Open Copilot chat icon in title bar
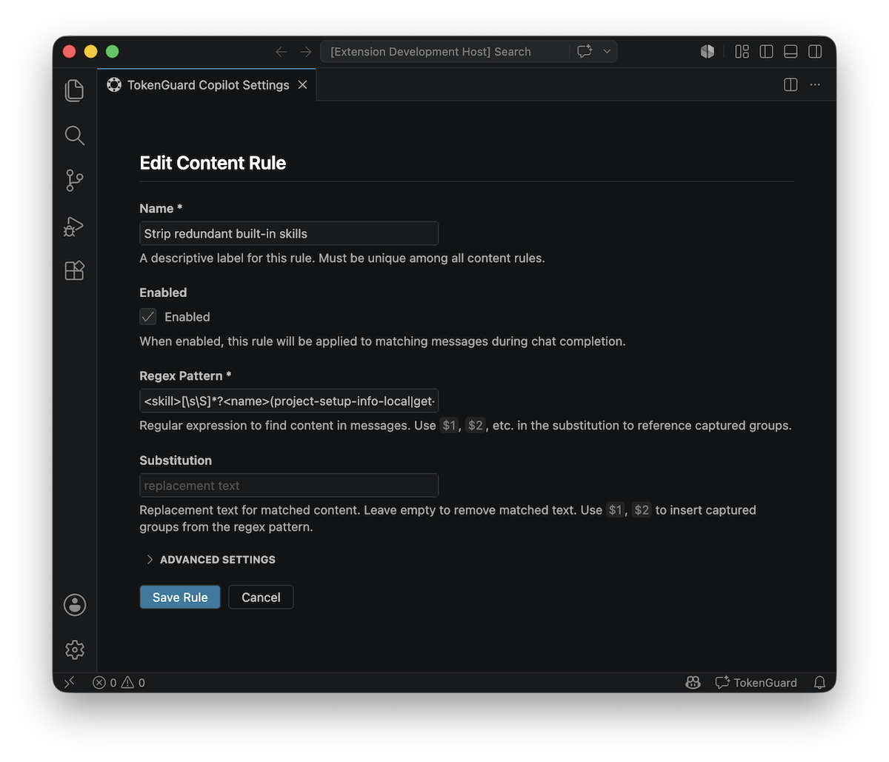Screen dimensions: 889x762 (x=585, y=52)
